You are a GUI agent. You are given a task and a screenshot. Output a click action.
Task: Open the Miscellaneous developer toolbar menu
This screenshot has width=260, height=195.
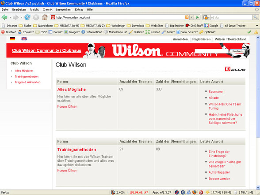[115, 32]
